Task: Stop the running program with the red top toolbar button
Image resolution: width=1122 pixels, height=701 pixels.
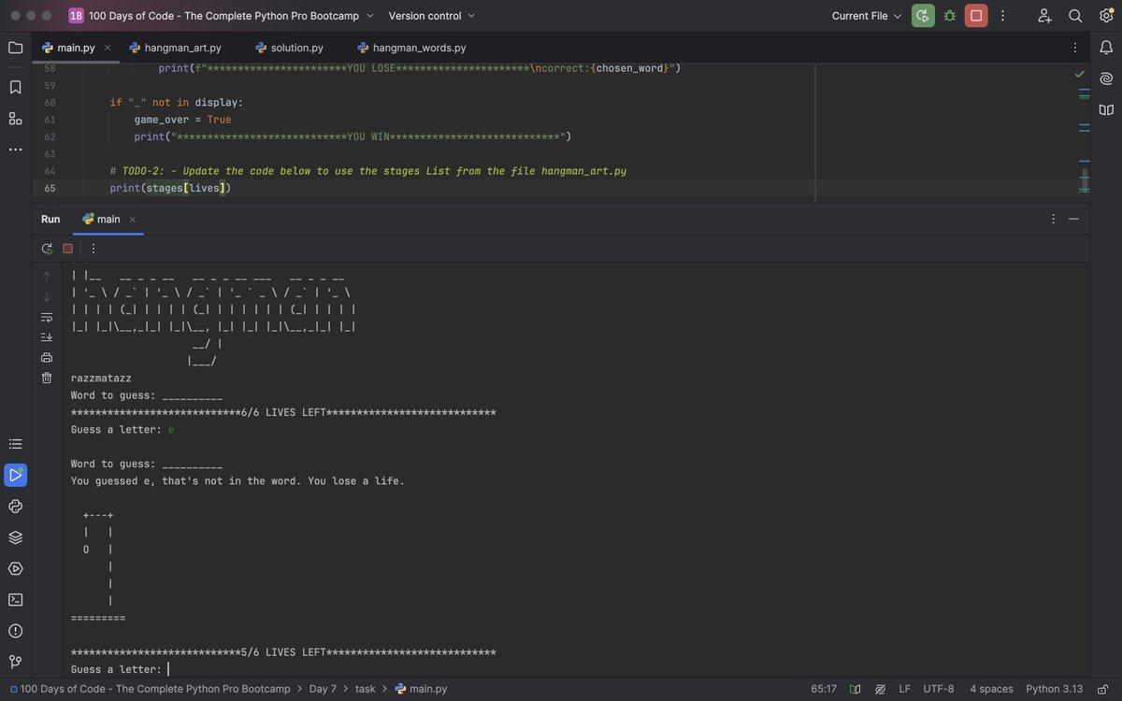Action: [x=976, y=16]
